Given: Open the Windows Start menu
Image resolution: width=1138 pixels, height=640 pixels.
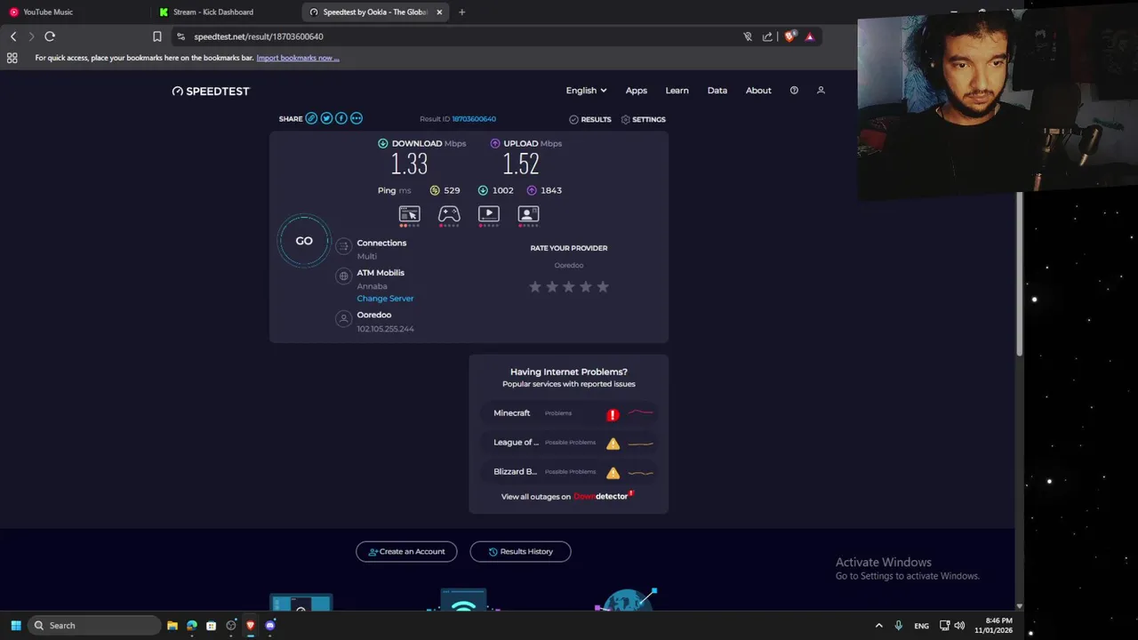Looking at the screenshot, I should 15,626.
